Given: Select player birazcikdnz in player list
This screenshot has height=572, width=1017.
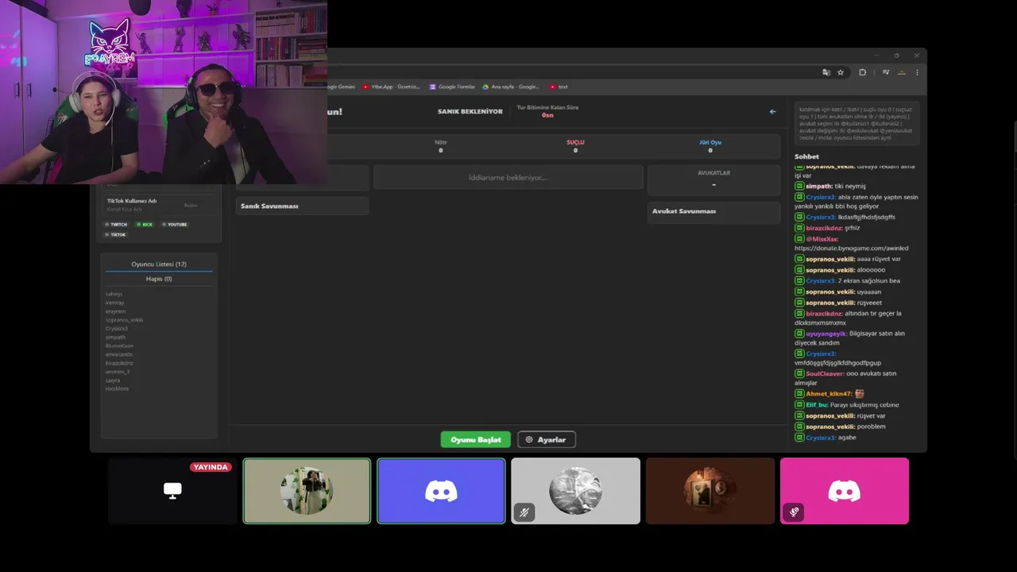Looking at the screenshot, I should point(119,363).
